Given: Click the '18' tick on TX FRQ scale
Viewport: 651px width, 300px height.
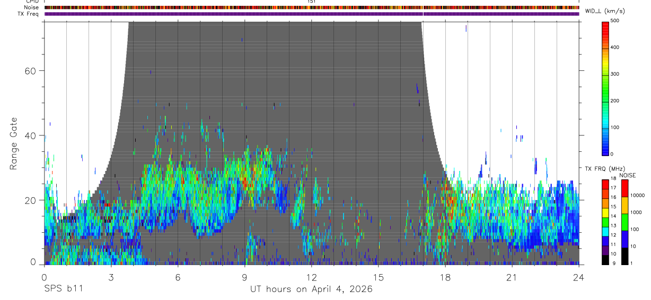Looking at the screenshot, I should click(613, 179).
